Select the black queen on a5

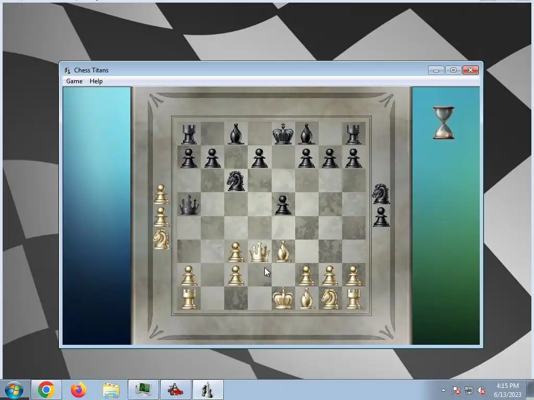coord(189,205)
